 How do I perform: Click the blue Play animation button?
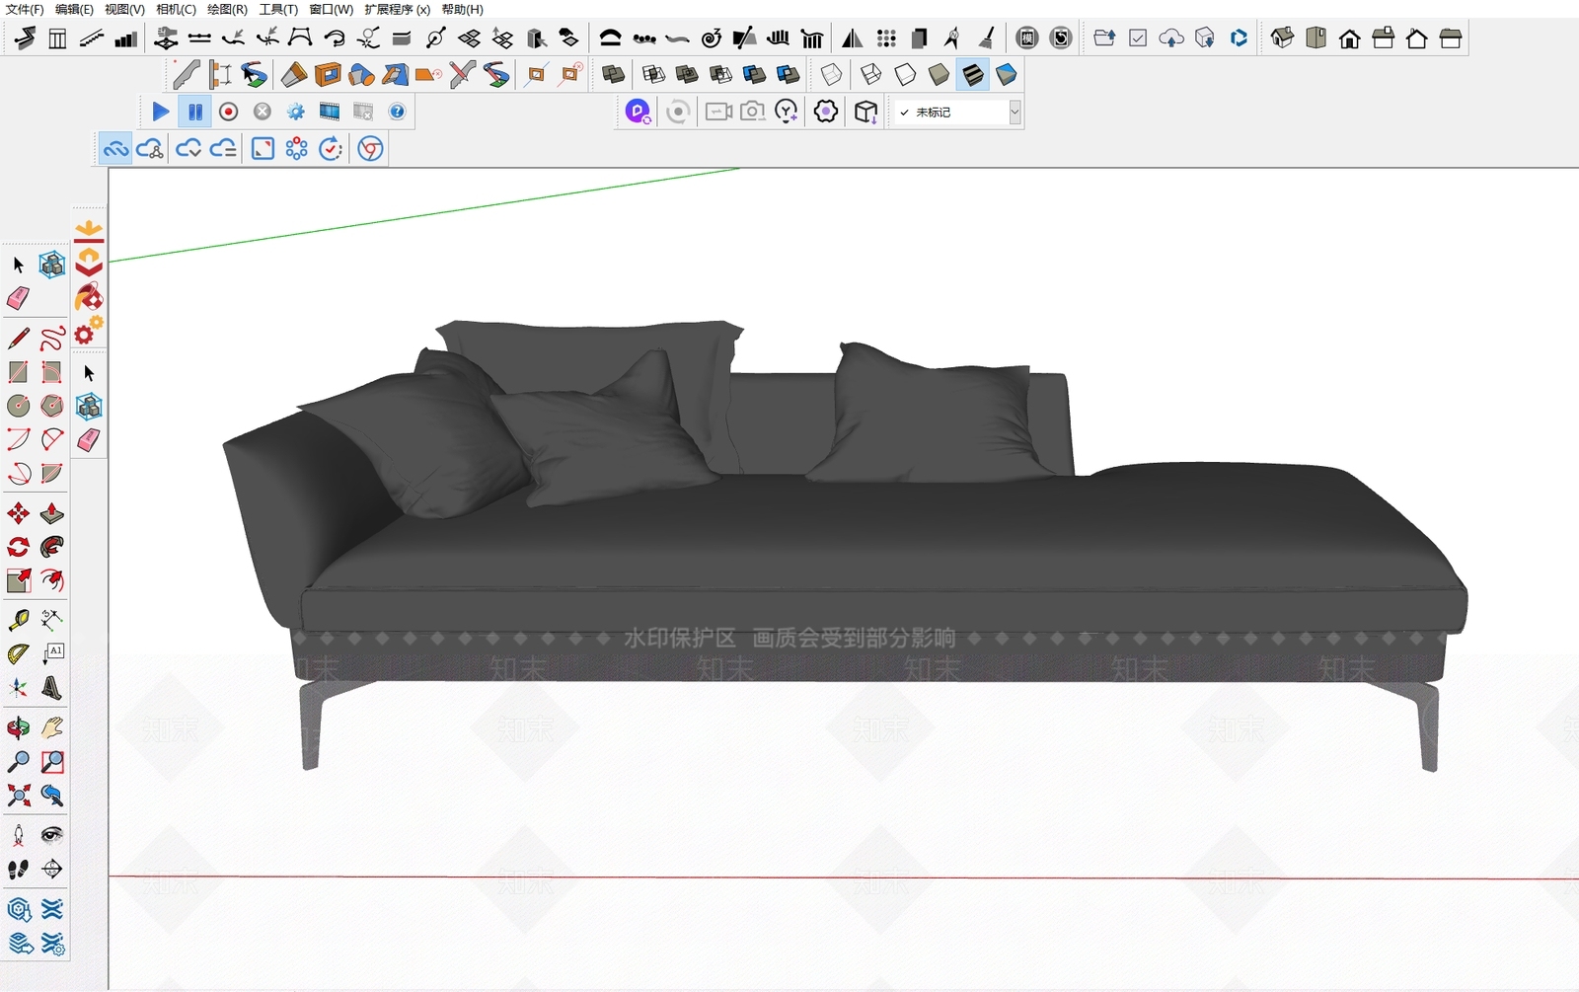161,112
